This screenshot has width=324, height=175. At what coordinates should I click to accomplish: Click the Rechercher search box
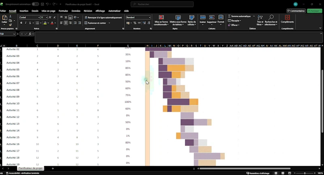pos(162,4)
